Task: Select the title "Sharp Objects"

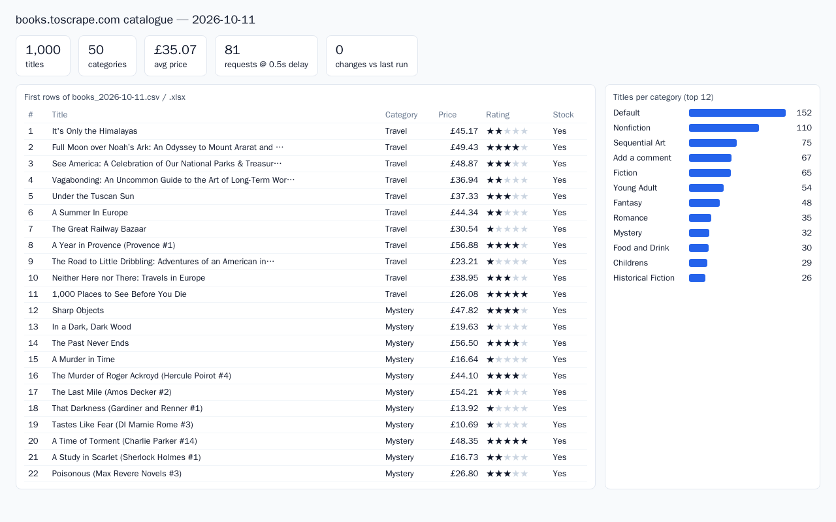Action: pos(78,311)
